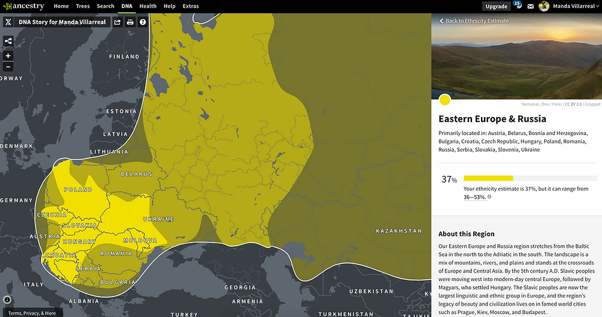Screen dimensions: 602x317
Task: Click the ROMANIA map label
Action: (x=116, y=253)
